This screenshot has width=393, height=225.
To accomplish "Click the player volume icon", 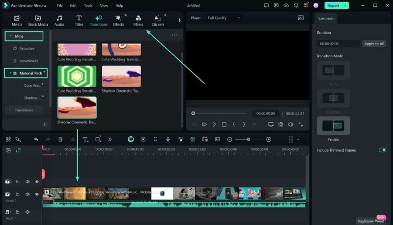I will tap(290, 124).
